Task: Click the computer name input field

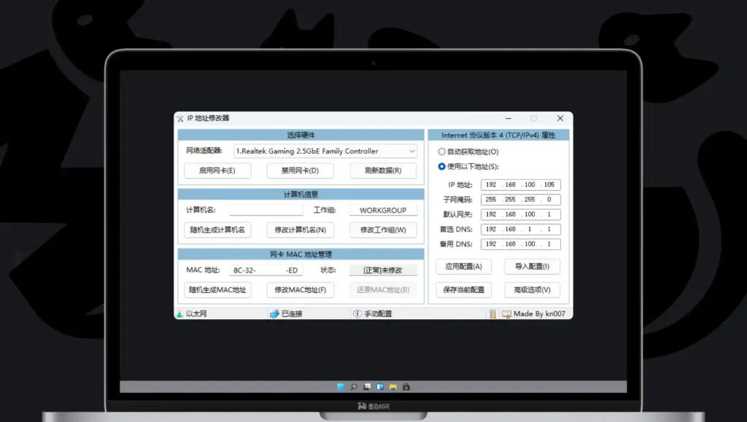Action: [265, 210]
